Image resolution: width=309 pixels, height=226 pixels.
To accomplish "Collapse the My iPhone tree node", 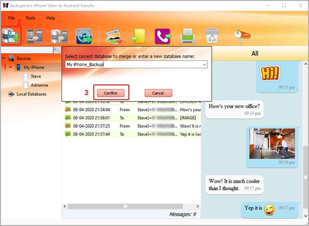I will [11, 67].
